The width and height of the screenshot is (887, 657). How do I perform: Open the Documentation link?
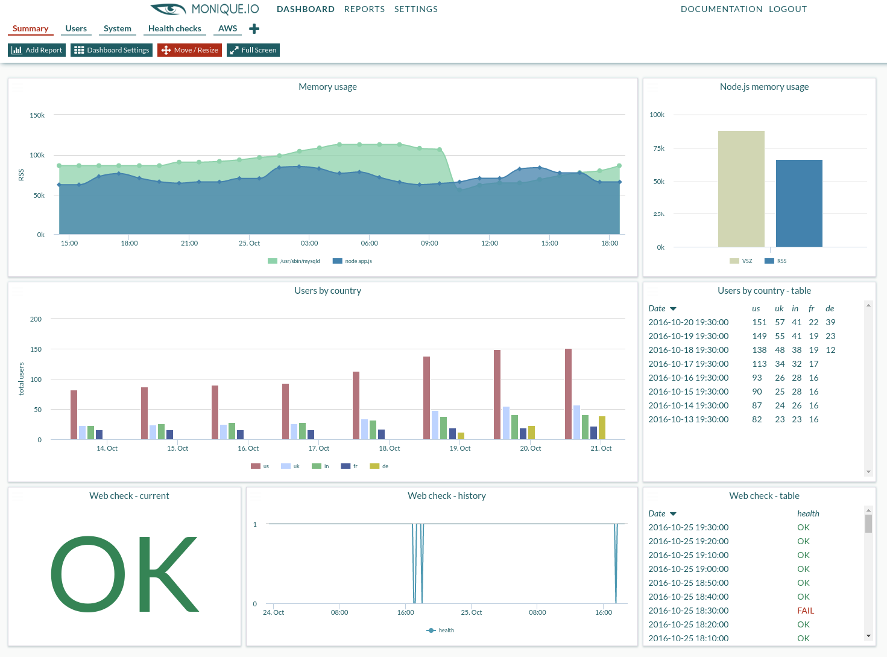point(721,9)
